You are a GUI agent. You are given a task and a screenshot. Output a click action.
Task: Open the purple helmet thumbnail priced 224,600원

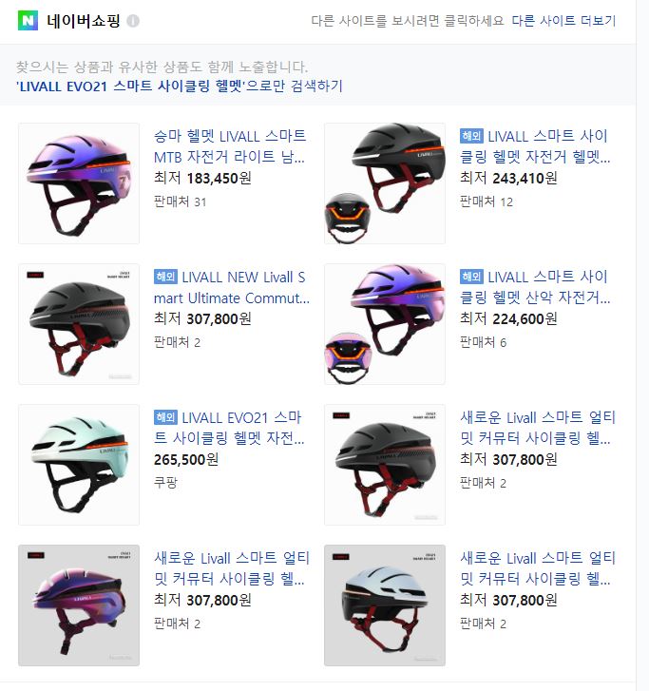(385, 324)
